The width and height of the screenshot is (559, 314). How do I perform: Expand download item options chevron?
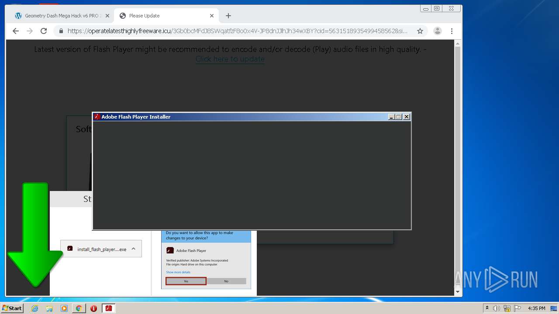[134, 249]
